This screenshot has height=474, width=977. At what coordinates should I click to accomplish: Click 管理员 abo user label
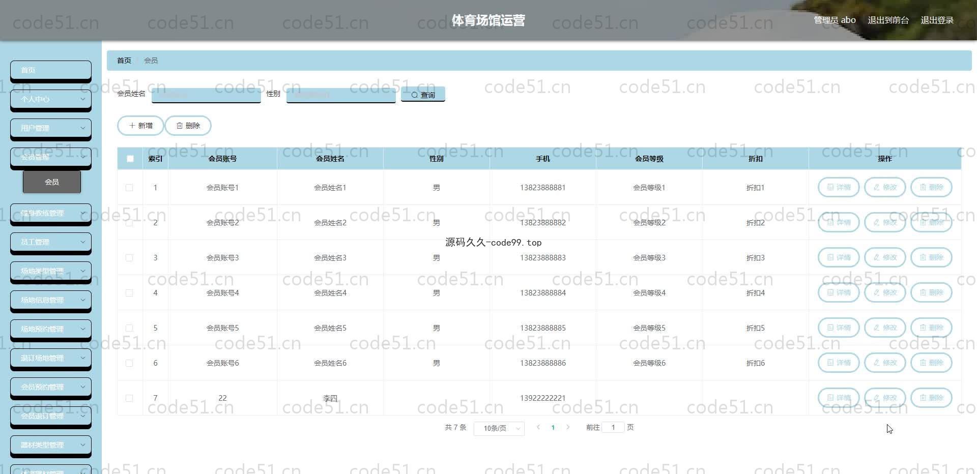tap(835, 20)
